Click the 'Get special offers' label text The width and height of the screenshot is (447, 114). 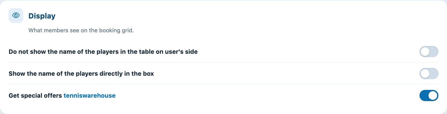35,96
